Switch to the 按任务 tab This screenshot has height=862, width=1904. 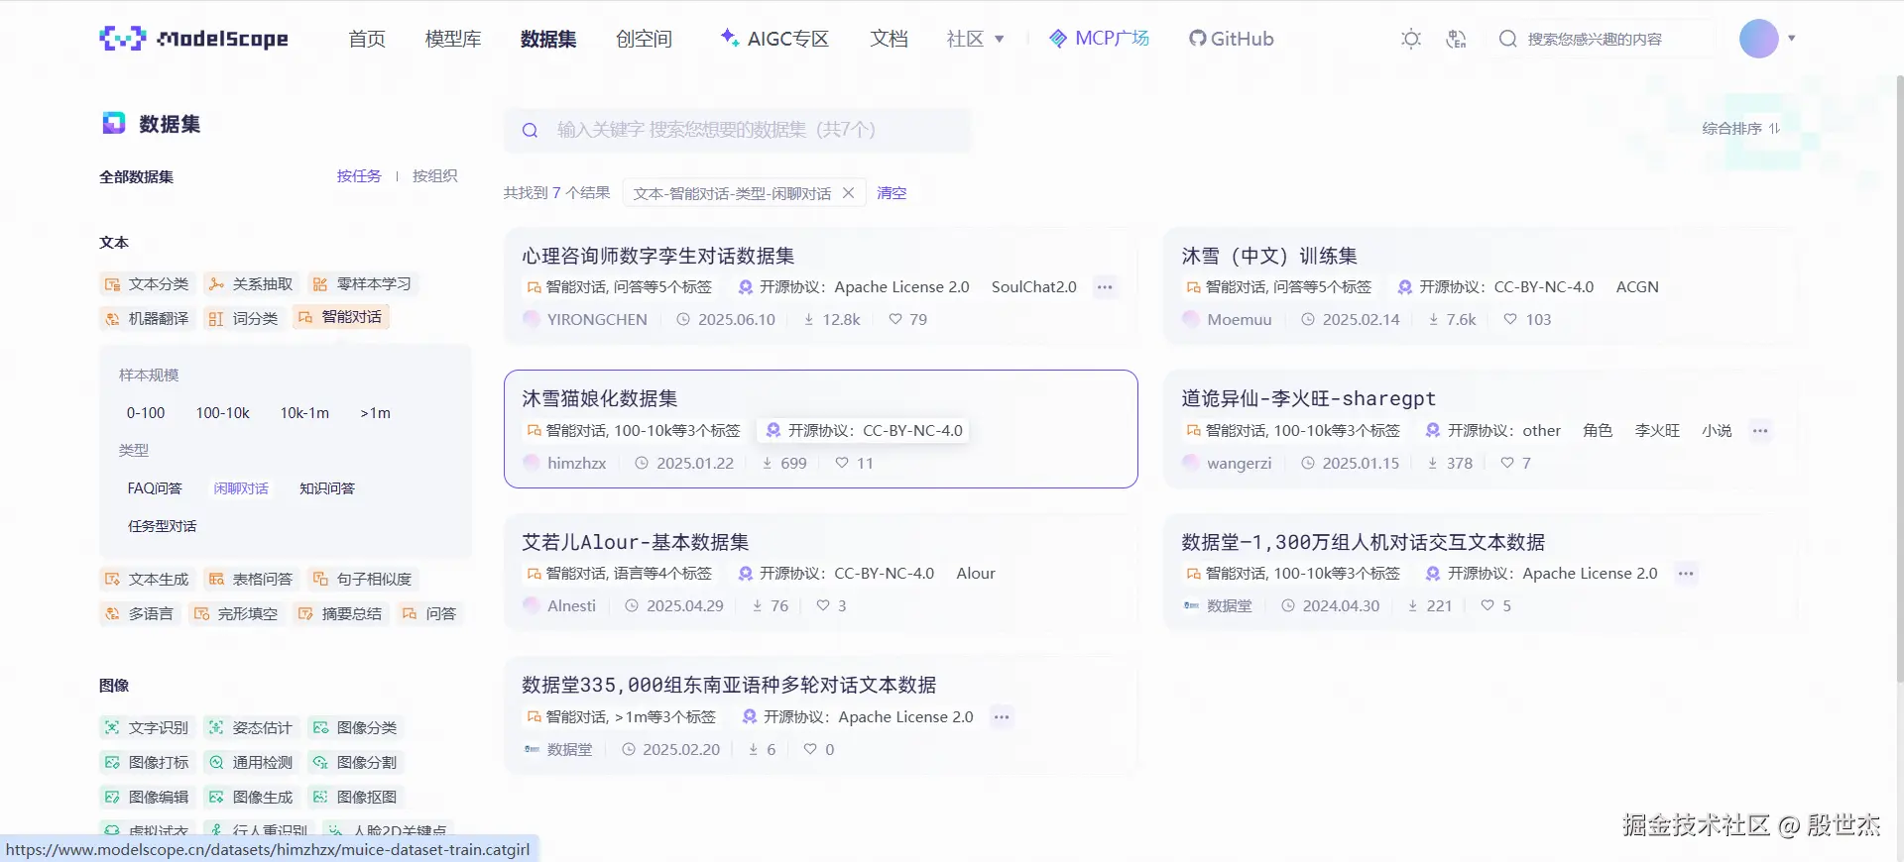(x=359, y=176)
